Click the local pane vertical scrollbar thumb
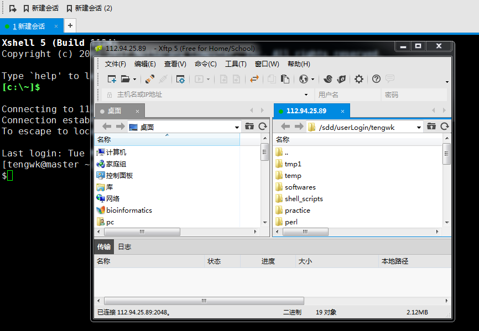479x331 pixels. point(264,151)
